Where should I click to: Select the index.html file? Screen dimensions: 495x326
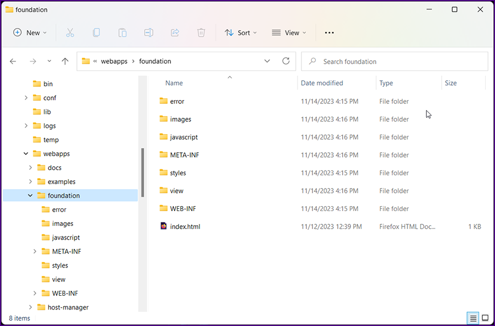click(x=185, y=226)
